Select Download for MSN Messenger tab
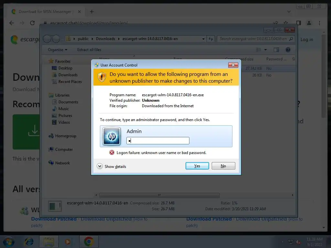The height and width of the screenshot is (248, 331). pyautogui.click(x=45, y=12)
